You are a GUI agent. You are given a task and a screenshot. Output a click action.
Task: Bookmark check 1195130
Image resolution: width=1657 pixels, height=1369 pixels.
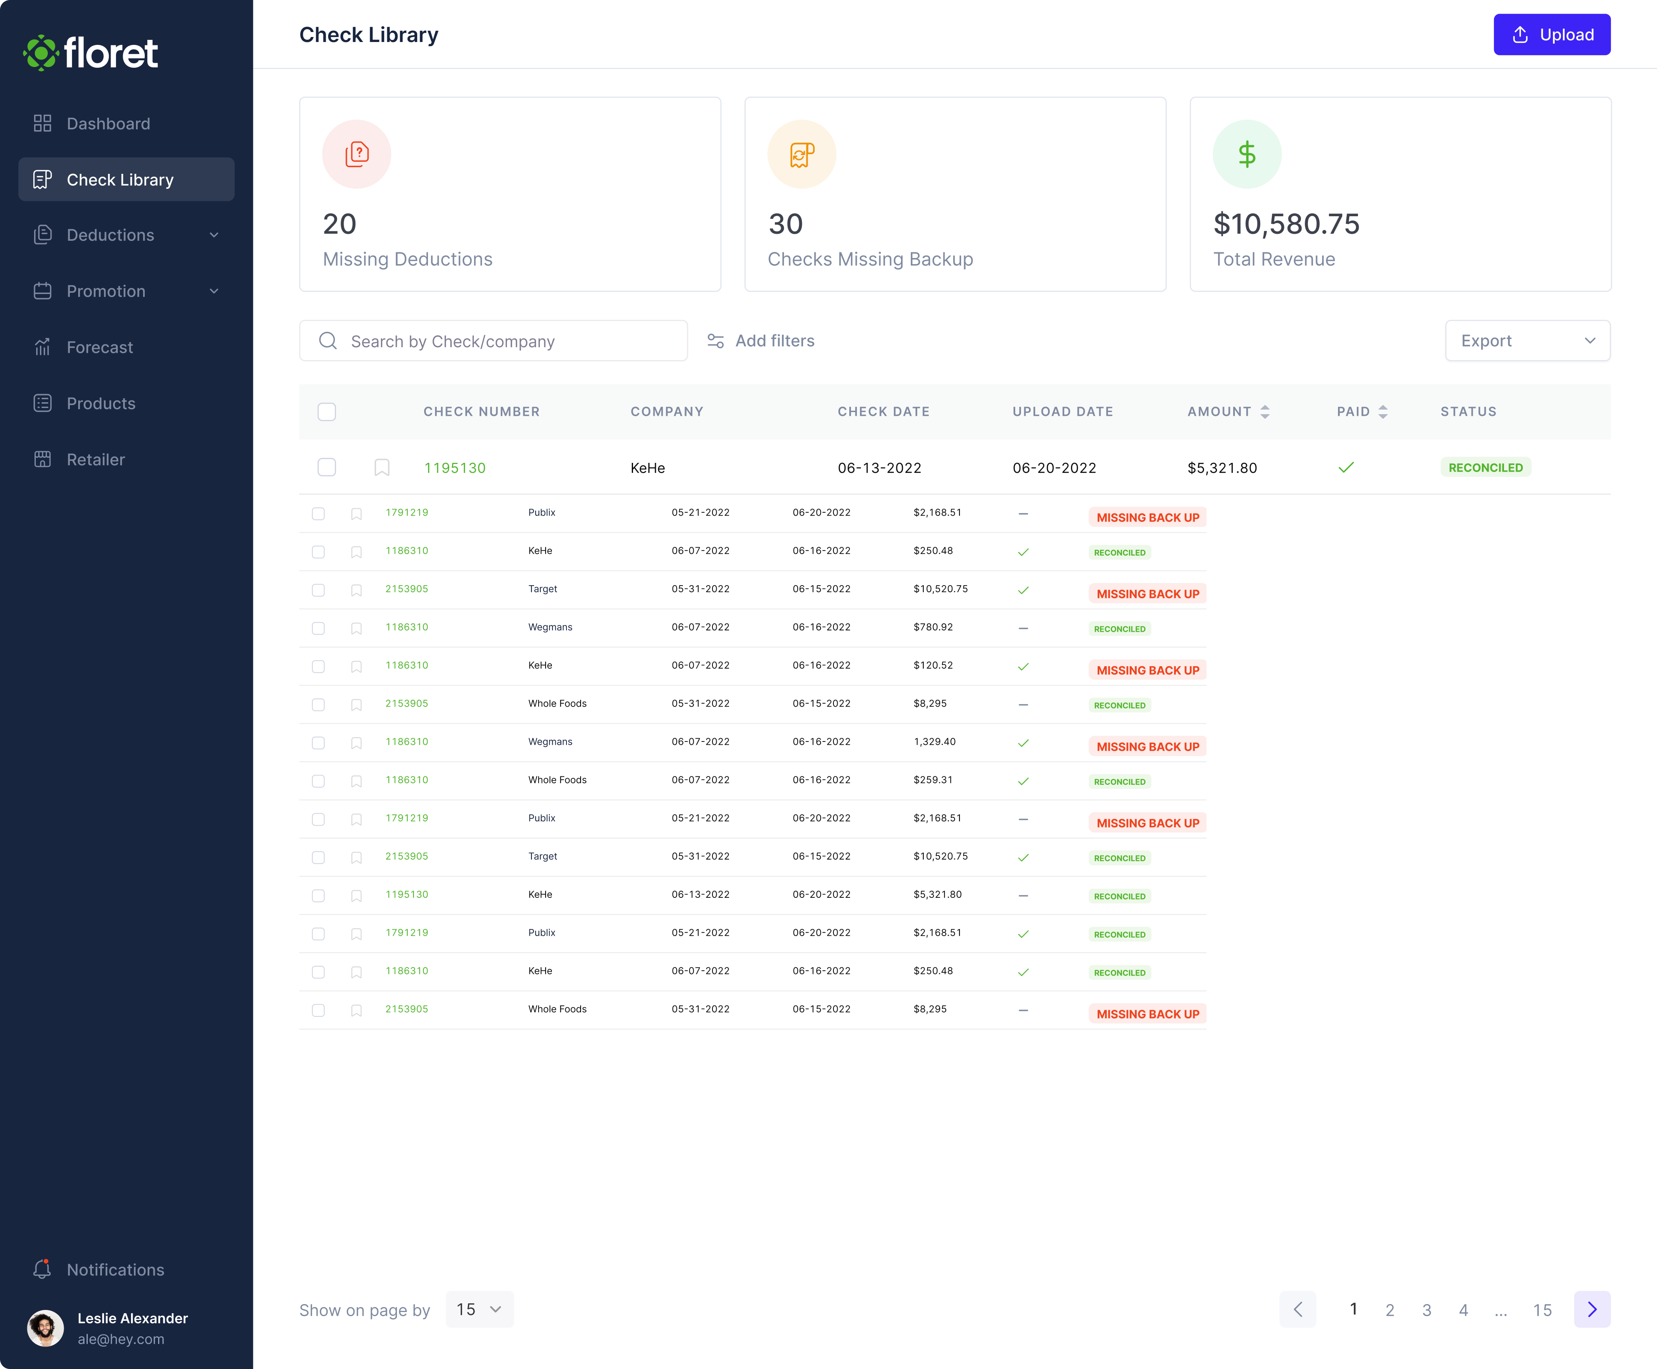383,467
